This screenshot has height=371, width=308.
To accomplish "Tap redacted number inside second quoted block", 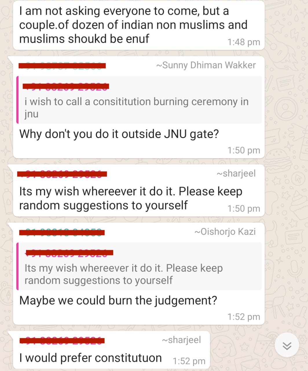I will pyautogui.click(x=69, y=252).
